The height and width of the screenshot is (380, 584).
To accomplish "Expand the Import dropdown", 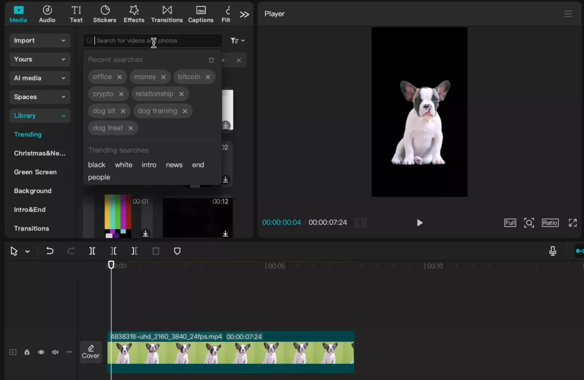I will point(39,40).
